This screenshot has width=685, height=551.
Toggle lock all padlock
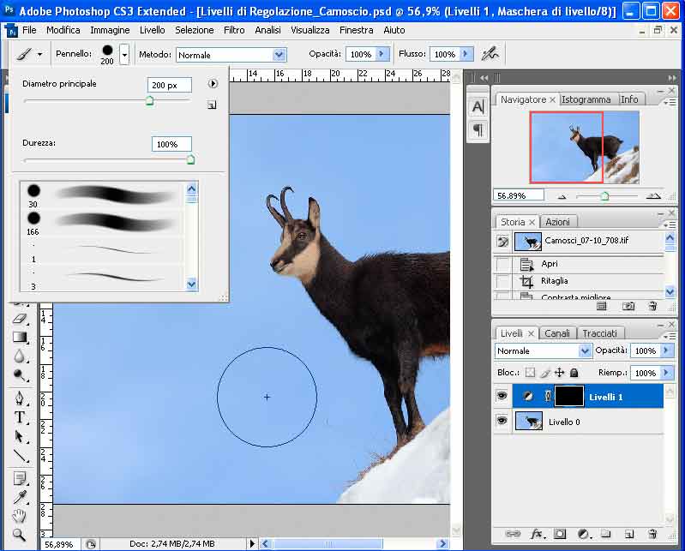[x=574, y=373]
